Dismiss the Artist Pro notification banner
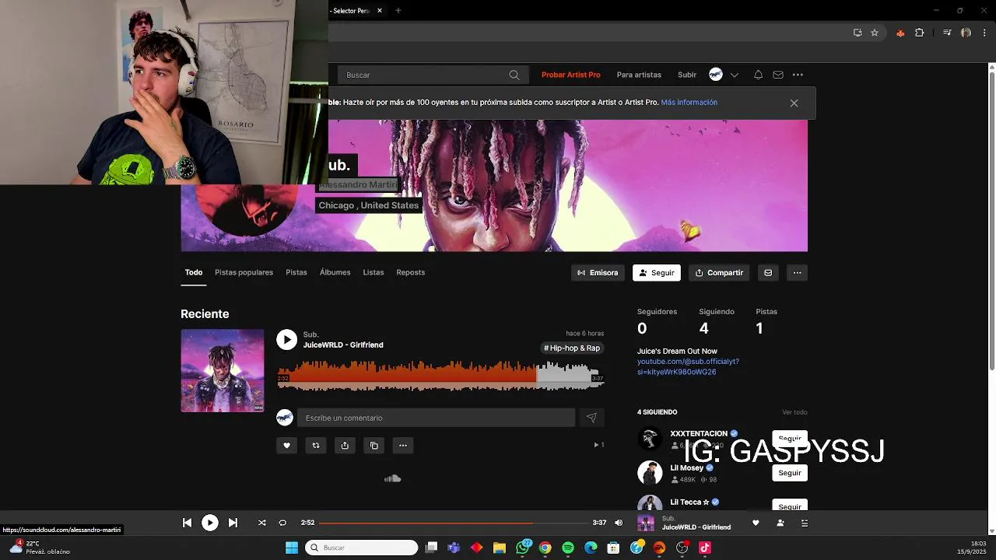This screenshot has width=996, height=560. 794,103
